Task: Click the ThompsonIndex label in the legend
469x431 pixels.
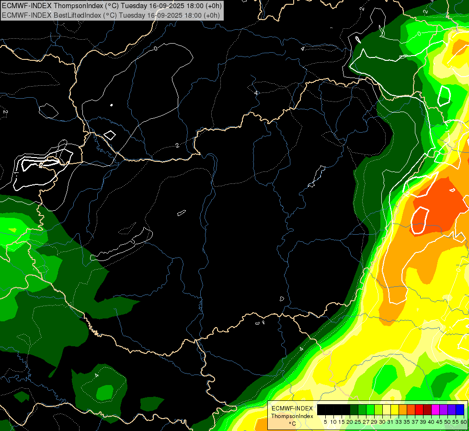Action: (x=292, y=416)
